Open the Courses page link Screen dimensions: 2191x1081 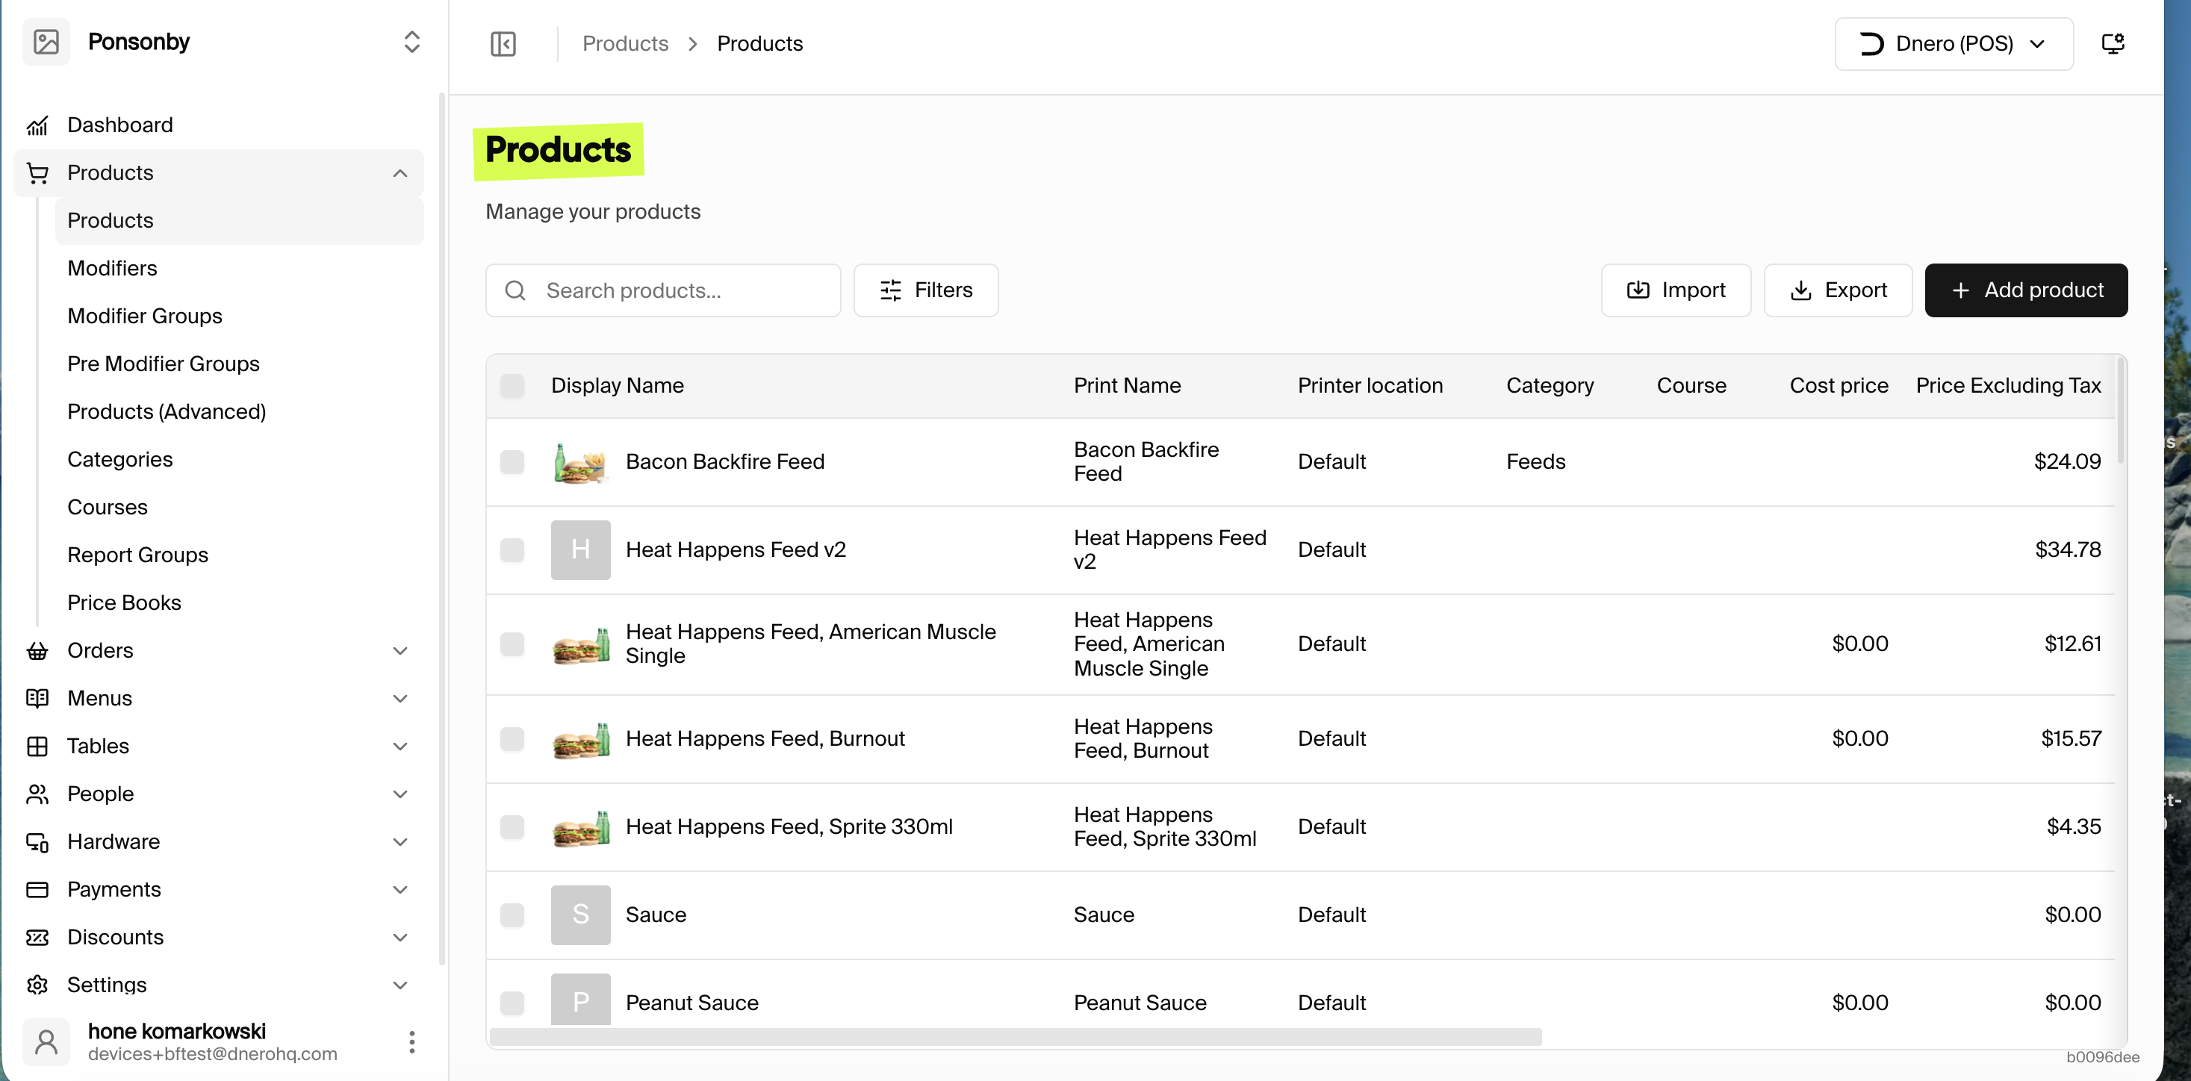coord(108,508)
